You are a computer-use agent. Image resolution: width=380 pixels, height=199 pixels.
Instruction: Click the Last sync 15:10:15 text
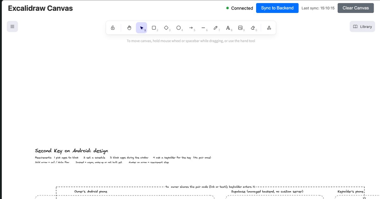[x=318, y=8]
